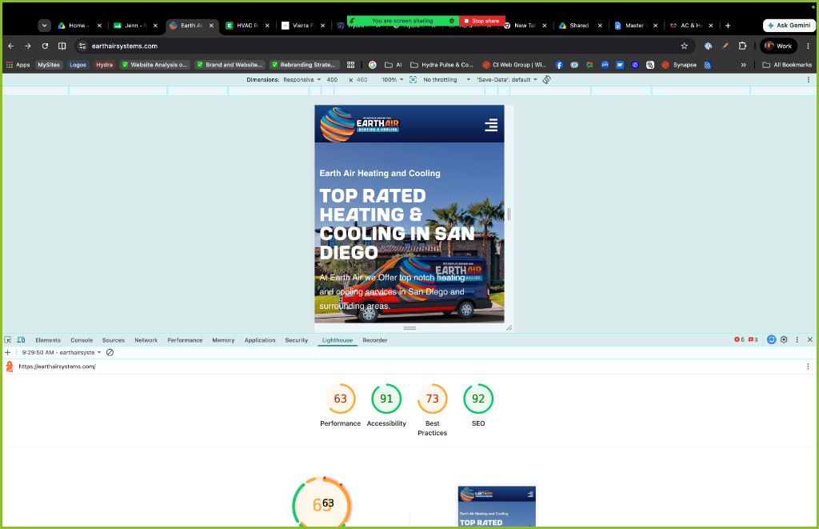Viewport: 819px width, 529px height.
Task: Click the Ask Gemini button
Action: [789, 25]
